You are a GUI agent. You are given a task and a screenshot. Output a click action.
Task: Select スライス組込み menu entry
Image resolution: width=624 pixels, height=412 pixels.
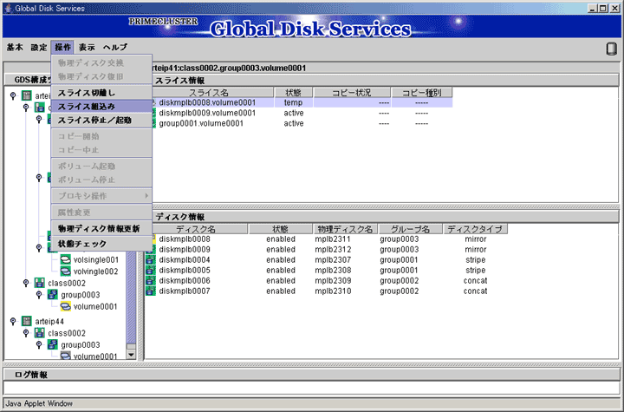(101, 107)
